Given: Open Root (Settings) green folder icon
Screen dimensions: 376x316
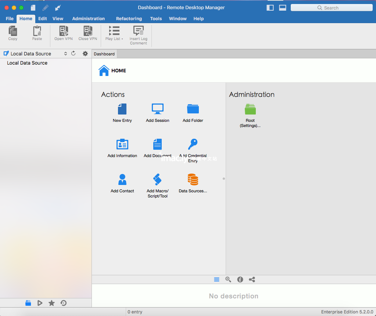Looking at the screenshot, I should click(250, 109).
